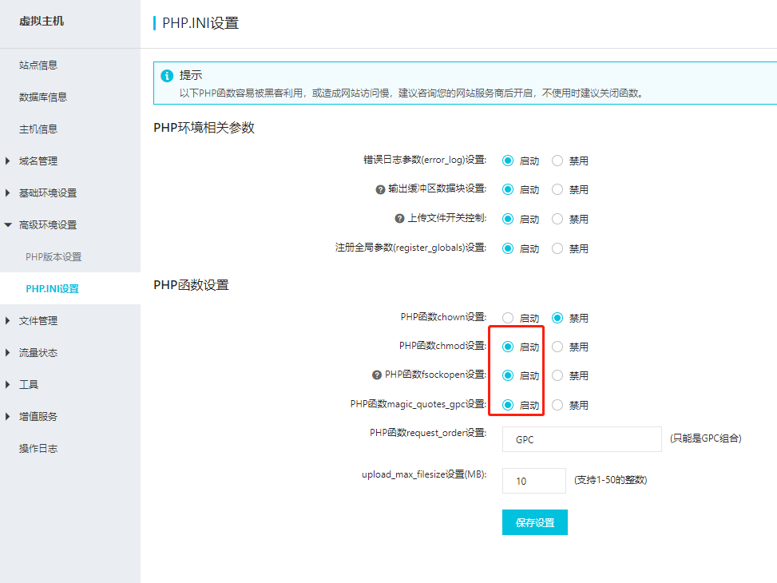Click the info icon in the 提示 box
This screenshot has height=583, width=777.
pyautogui.click(x=167, y=75)
